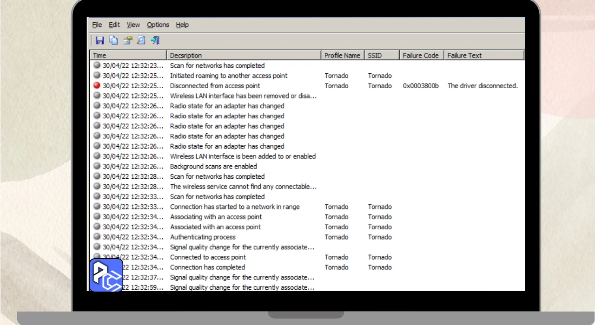Click the Copy selected items toolbar icon

click(x=113, y=40)
